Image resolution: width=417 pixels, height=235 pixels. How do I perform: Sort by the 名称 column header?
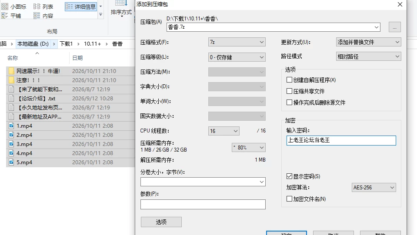pyautogui.click(x=13, y=58)
